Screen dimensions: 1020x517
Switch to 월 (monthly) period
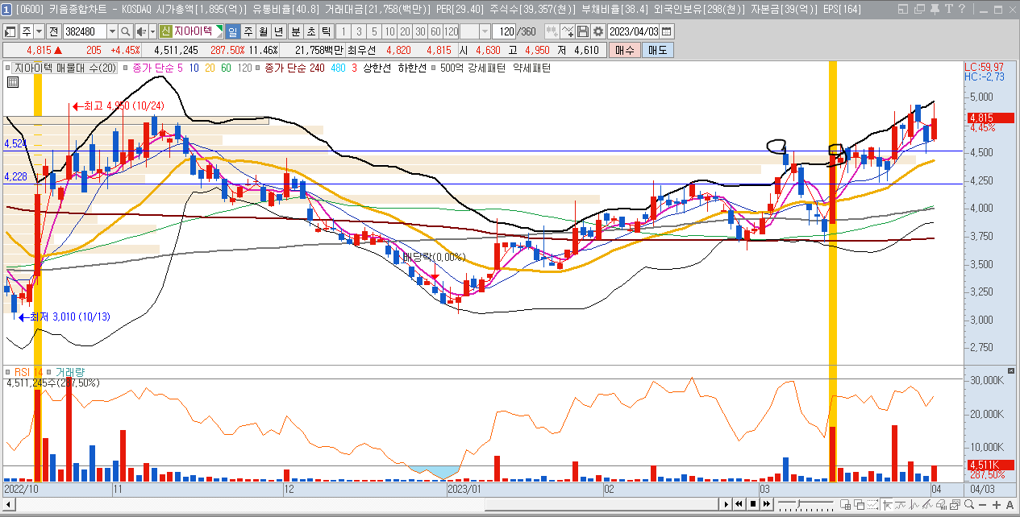point(263,31)
